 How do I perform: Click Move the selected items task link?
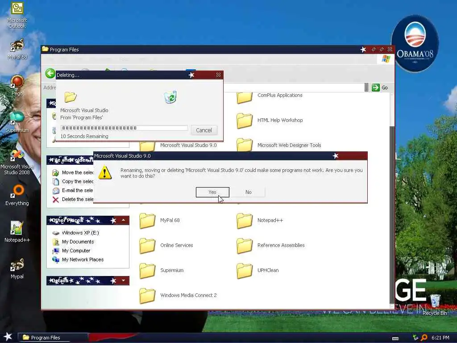tap(73, 173)
